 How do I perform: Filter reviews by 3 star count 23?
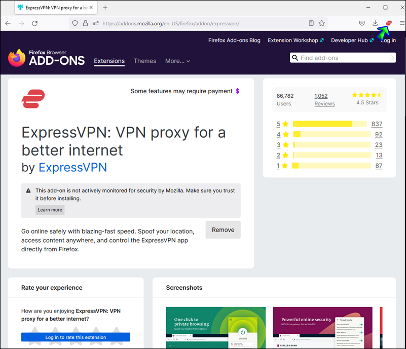379,145
